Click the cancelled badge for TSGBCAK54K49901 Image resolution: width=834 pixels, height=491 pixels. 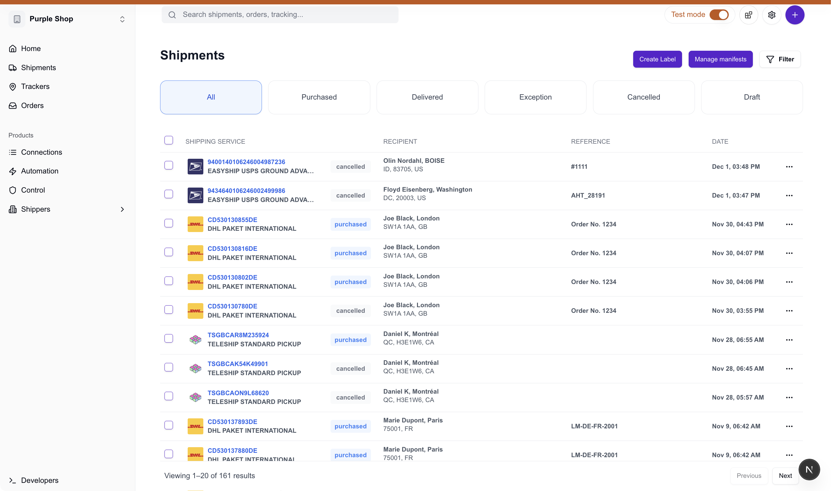[351, 369]
